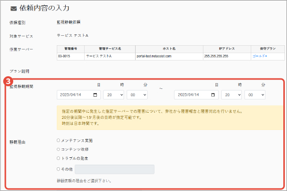Click the 管理サービス名 column header

pyautogui.click(x=110, y=49)
